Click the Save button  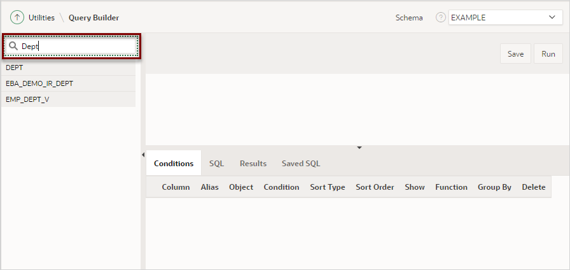[515, 54]
